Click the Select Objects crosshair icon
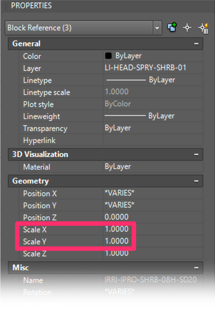Viewport: 215px width, 312px height. click(187, 28)
